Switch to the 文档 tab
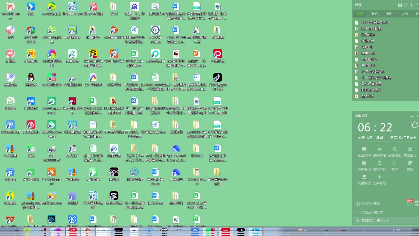Screen dimensions: 419x236 coord(405,14)
